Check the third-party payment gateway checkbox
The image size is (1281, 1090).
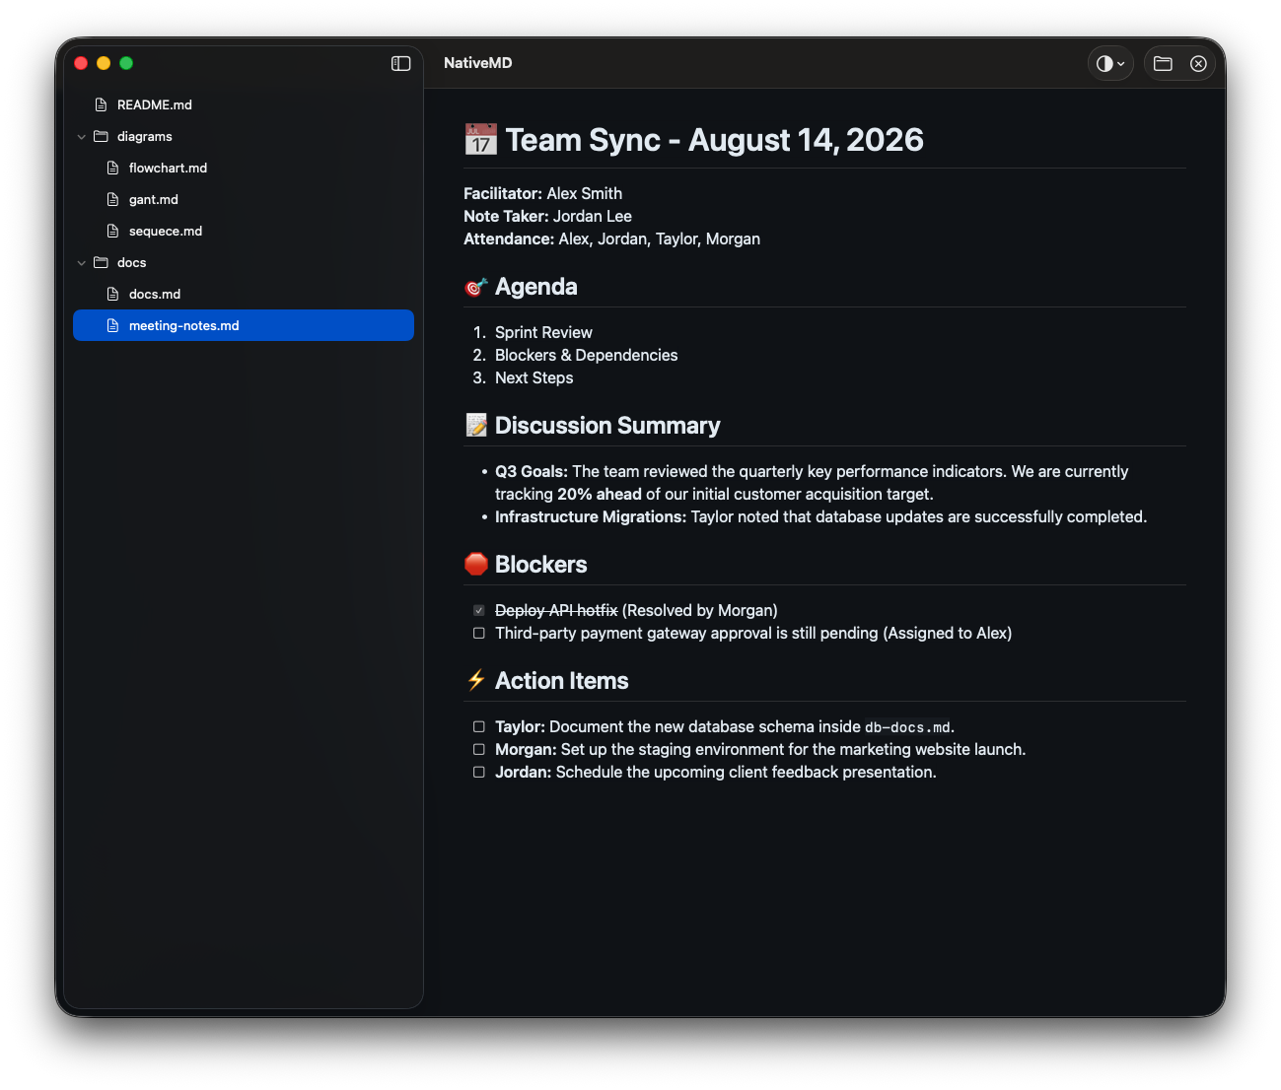coord(478,633)
